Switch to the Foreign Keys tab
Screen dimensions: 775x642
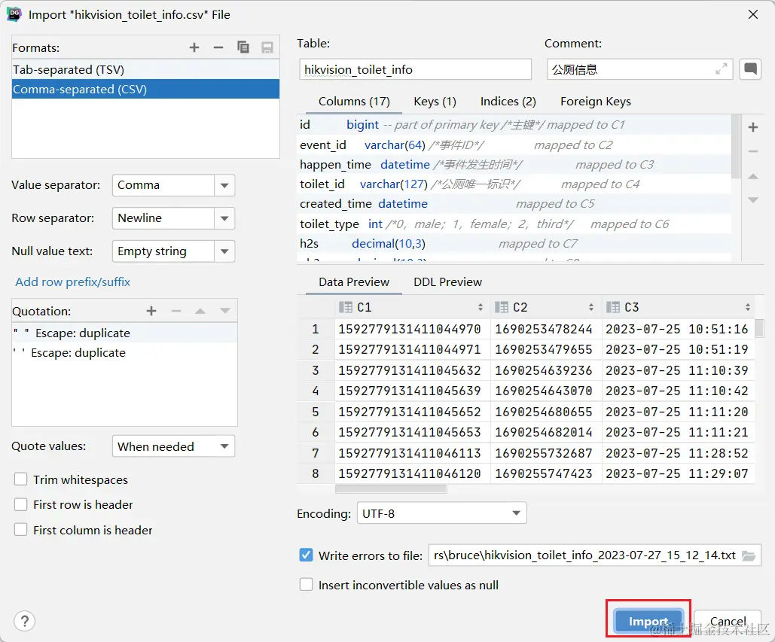pyautogui.click(x=595, y=102)
